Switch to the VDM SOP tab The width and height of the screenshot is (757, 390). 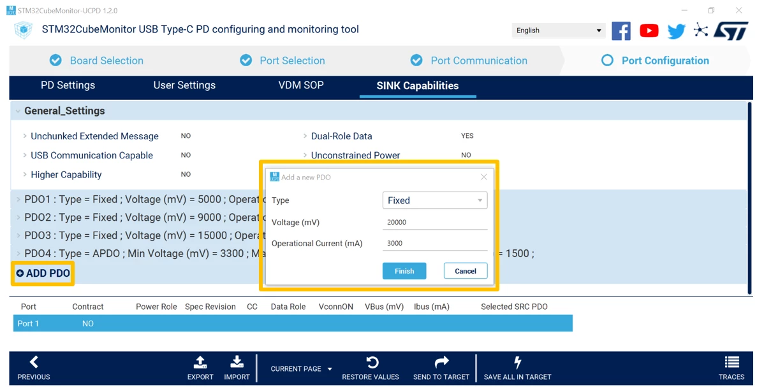301,86
